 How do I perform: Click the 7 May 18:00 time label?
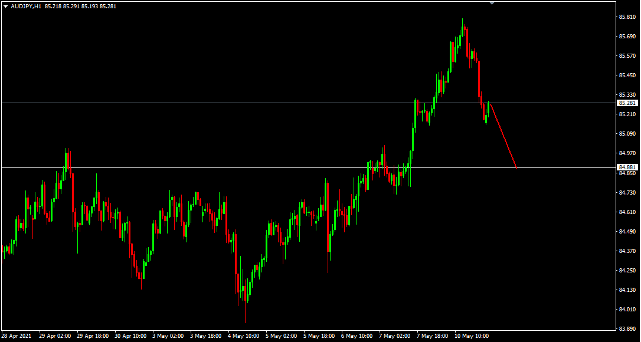(x=433, y=336)
